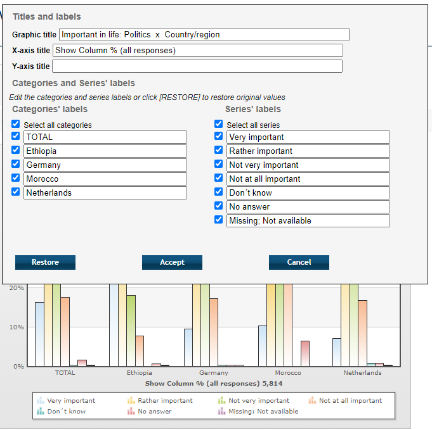This screenshot has height=430, width=432.
Task: Edit the X-axis title field
Action: coord(198,50)
